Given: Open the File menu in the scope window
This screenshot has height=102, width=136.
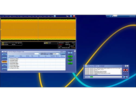Looking at the screenshot, I should pos(1,16).
